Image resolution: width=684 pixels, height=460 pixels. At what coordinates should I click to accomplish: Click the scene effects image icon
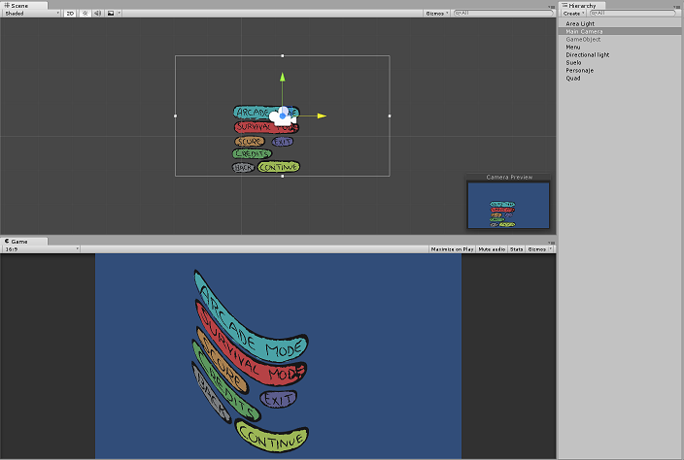(110, 14)
